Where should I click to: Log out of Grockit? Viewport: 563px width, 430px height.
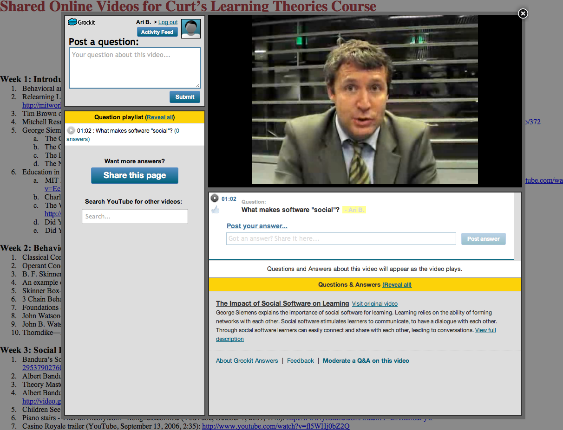[x=168, y=22]
